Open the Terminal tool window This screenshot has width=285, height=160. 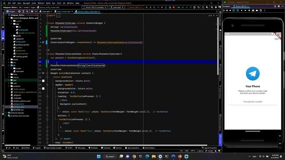pyautogui.click(x=106, y=148)
